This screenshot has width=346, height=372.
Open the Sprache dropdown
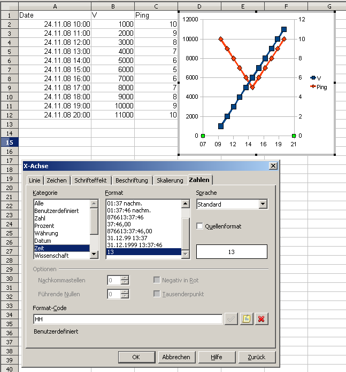click(263, 204)
